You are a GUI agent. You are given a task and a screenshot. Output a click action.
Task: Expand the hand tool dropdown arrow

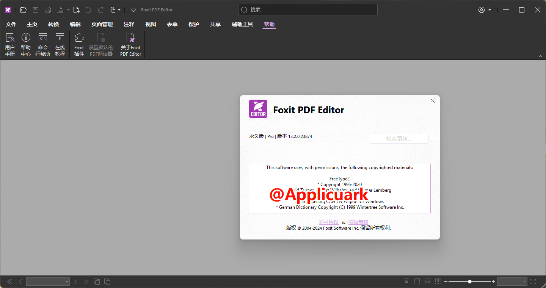point(119,10)
